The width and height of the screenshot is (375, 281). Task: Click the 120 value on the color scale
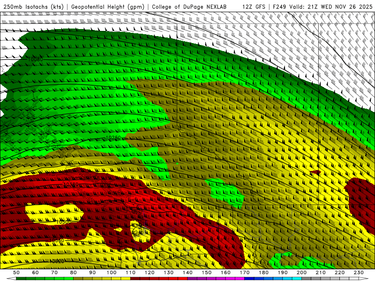[x=150, y=273]
